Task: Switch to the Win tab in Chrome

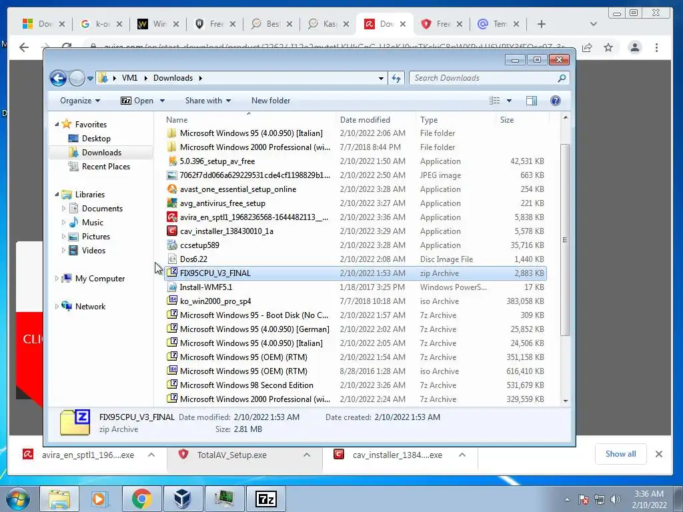Action: pos(159,24)
